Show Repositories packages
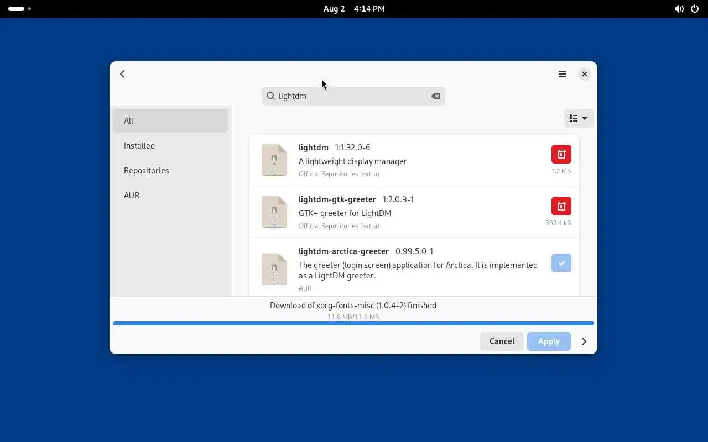Screen dimensions: 708x442 pyautogui.click(x=170, y=171)
